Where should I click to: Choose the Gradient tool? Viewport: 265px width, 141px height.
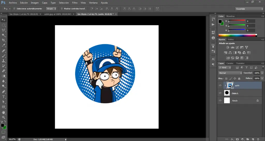tap(4, 76)
